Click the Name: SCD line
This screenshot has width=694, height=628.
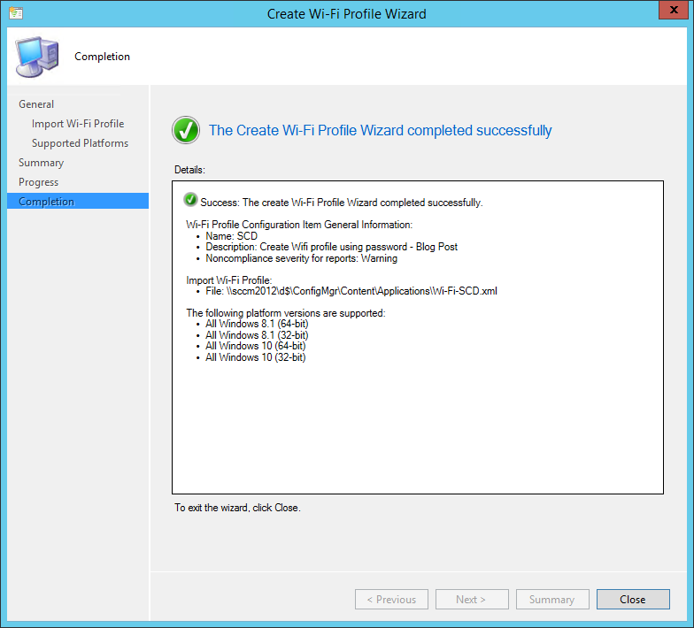pos(232,236)
